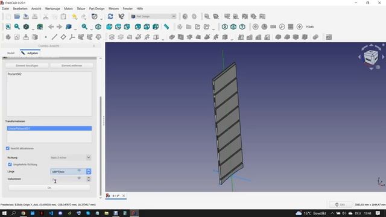Click the forward navigation arrow icon
Viewport: 386px width, 217px height.
tap(59, 27)
